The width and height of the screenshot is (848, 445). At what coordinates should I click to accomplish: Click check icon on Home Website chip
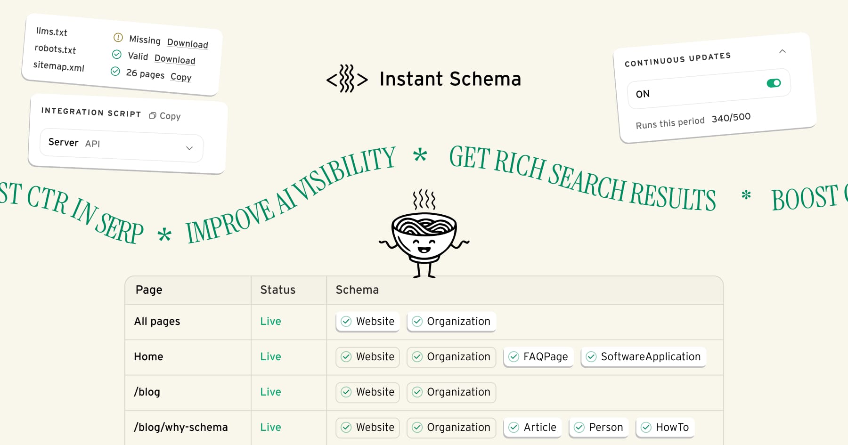tap(346, 356)
